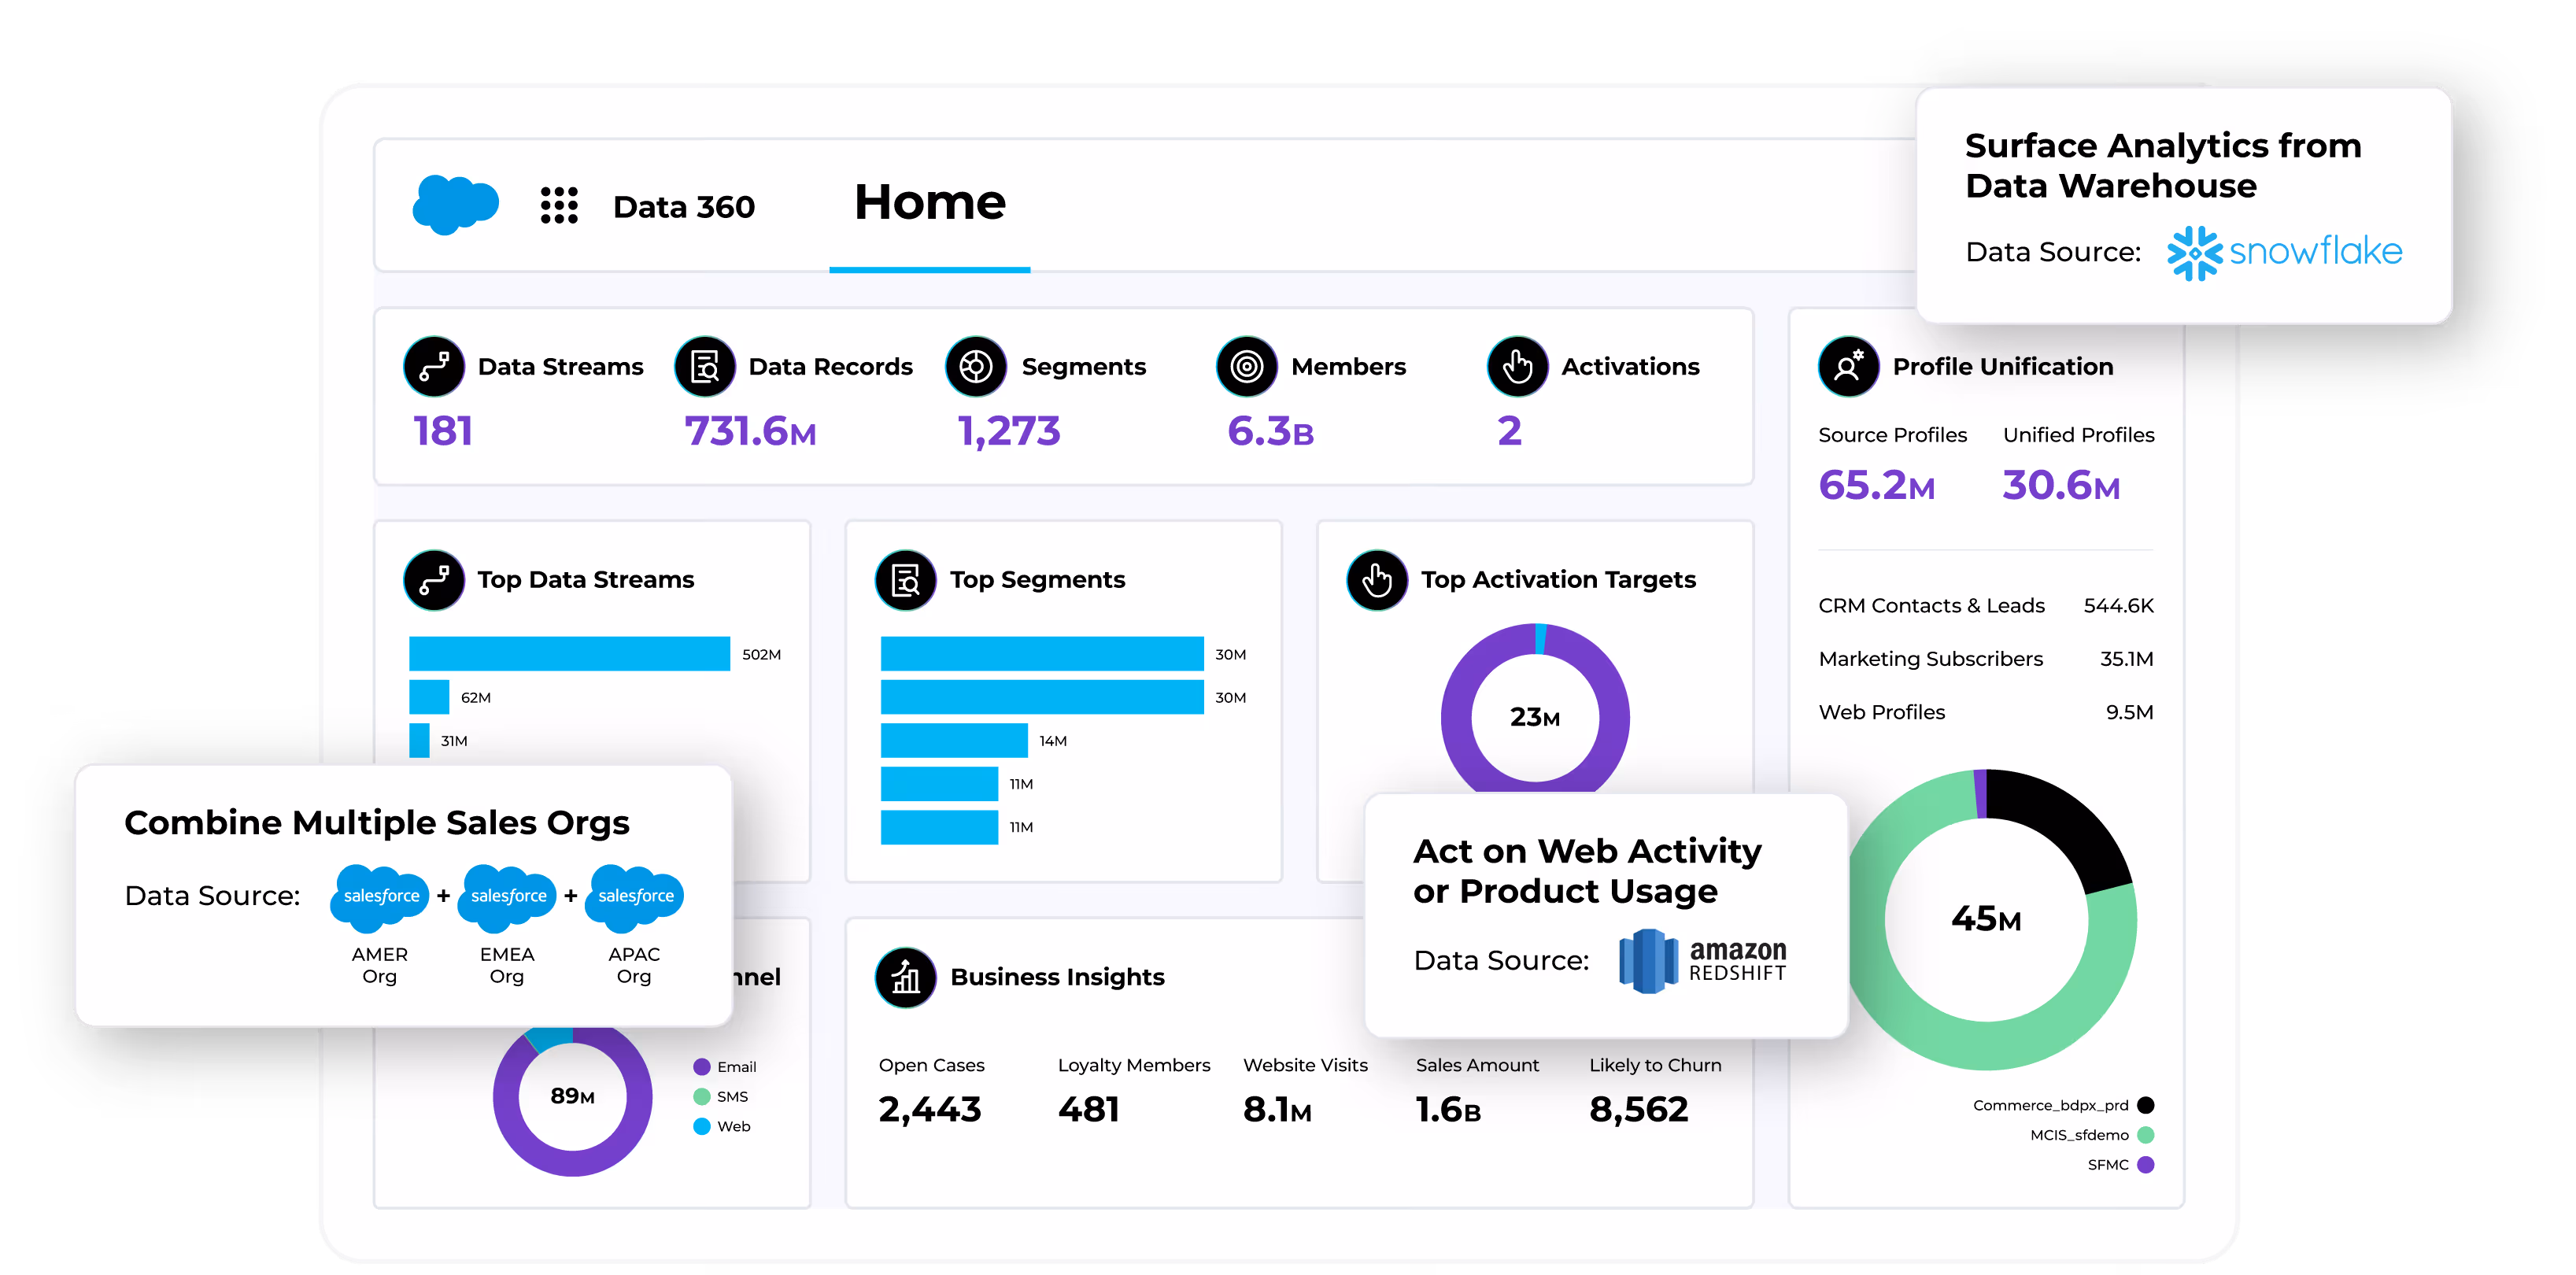Click the Amazon Redshift logo

pyautogui.click(x=1703, y=960)
